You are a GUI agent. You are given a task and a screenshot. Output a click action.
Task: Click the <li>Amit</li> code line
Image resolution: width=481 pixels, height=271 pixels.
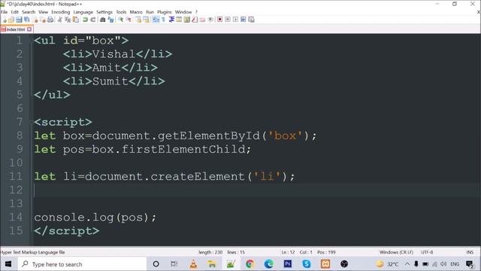110,68
